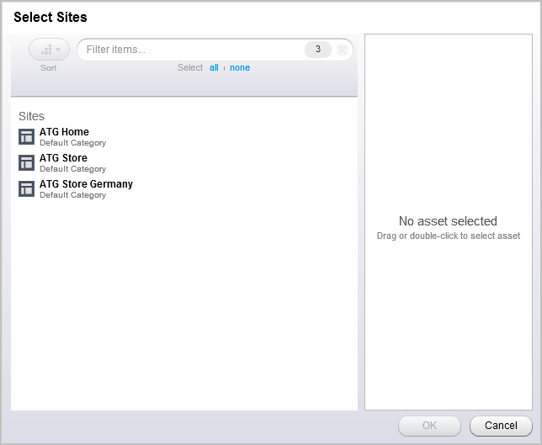Viewport: 542px width, 445px height.
Task: Click Default Category under ATG Home
Action: click(x=72, y=143)
